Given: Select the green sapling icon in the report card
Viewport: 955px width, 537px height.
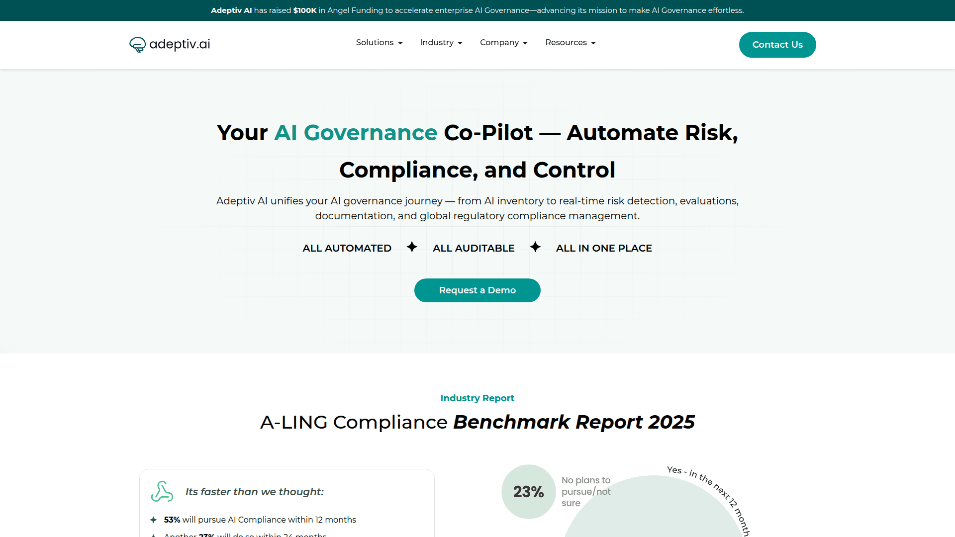Looking at the screenshot, I should (x=162, y=491).
